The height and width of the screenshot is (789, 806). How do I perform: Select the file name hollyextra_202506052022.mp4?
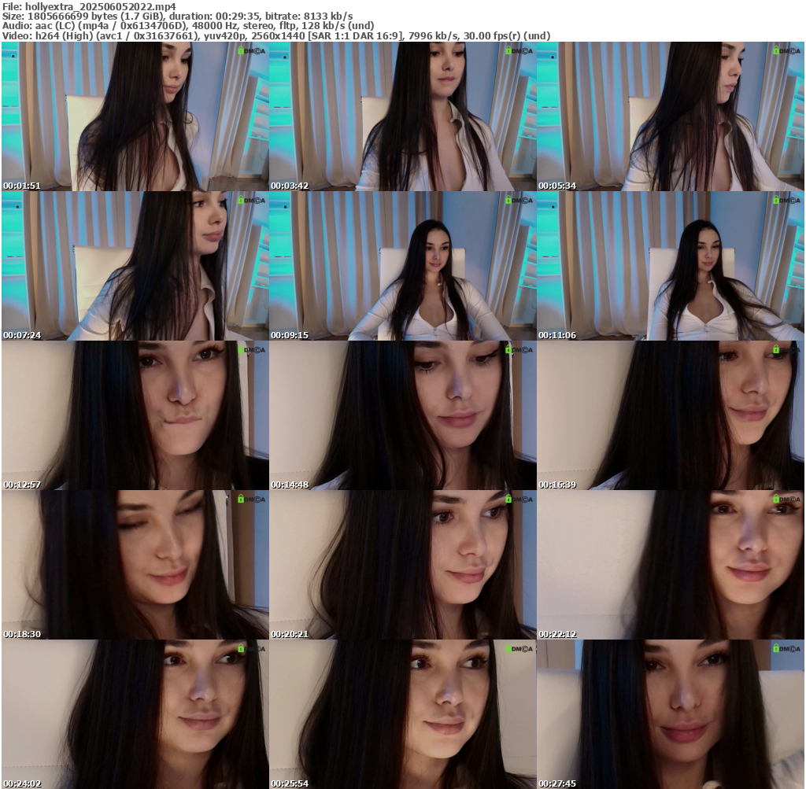pos(100,6)
